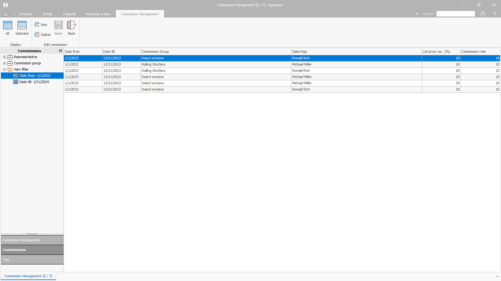501x281 pixels.
Task: Open the help question mark
Action: point(495,14)
